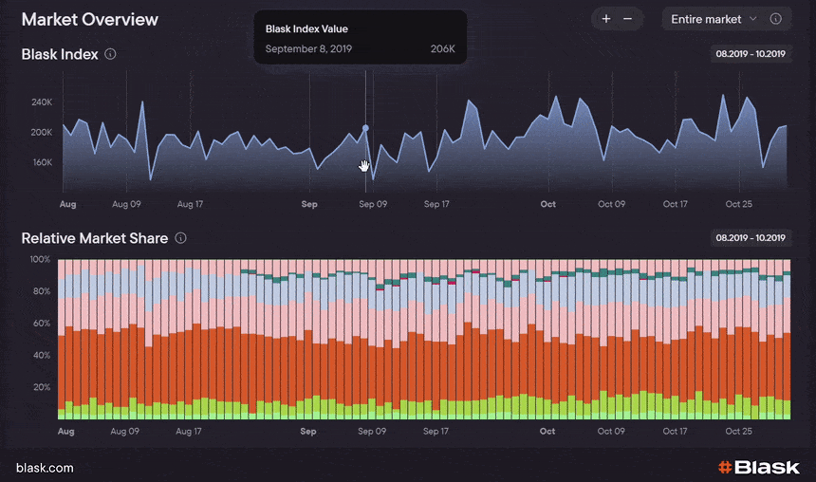
Task: Click the Blask Index date range badge
Action: coord(751,54)
